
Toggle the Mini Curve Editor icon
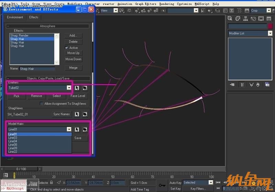[5, 175]
